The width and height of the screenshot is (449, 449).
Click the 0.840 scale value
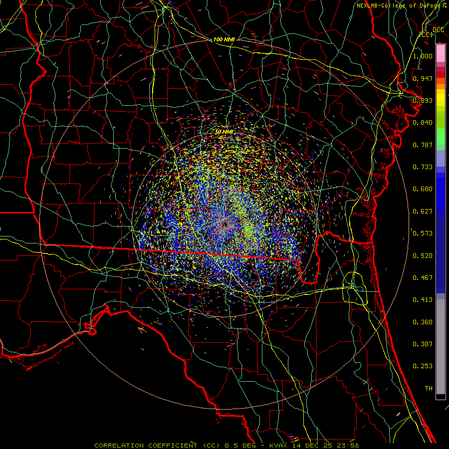[x=423, y=123]
